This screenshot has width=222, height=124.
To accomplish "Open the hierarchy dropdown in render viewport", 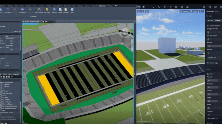I will pos(140,11).
